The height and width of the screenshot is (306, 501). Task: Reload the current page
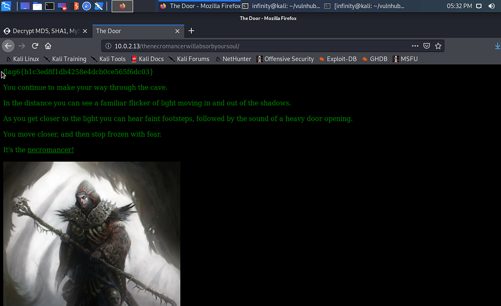pyautogui.click(x=35, y=46)
